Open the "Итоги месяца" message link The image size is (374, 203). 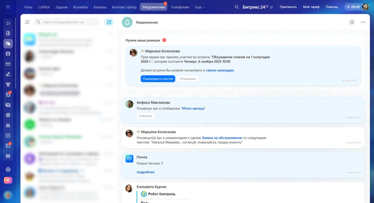point(193,108)
